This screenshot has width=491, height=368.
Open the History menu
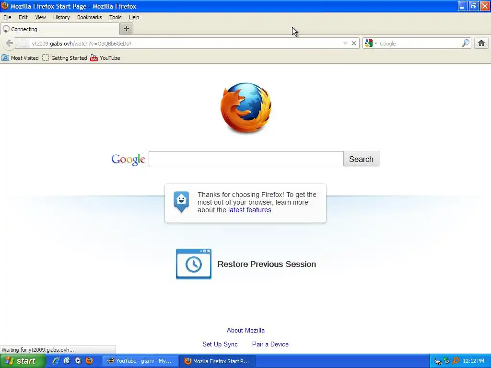tap(61, 17)
